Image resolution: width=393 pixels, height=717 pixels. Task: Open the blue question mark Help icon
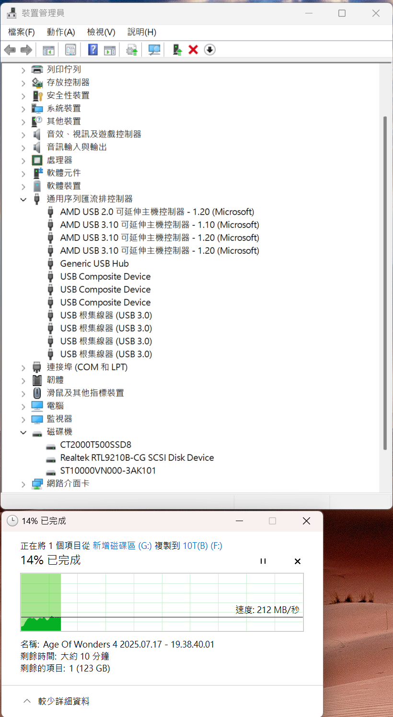[x=93, y=50]
